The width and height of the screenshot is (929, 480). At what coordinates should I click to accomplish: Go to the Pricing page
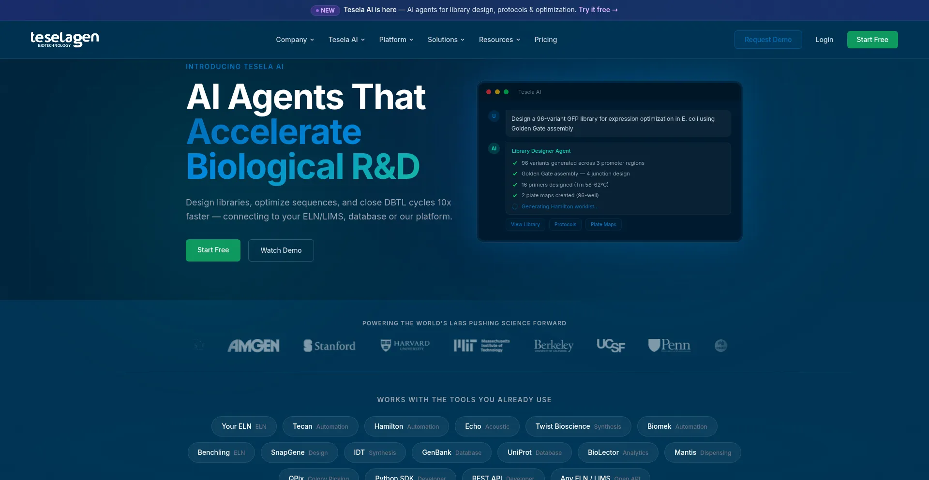pos(546,40)
